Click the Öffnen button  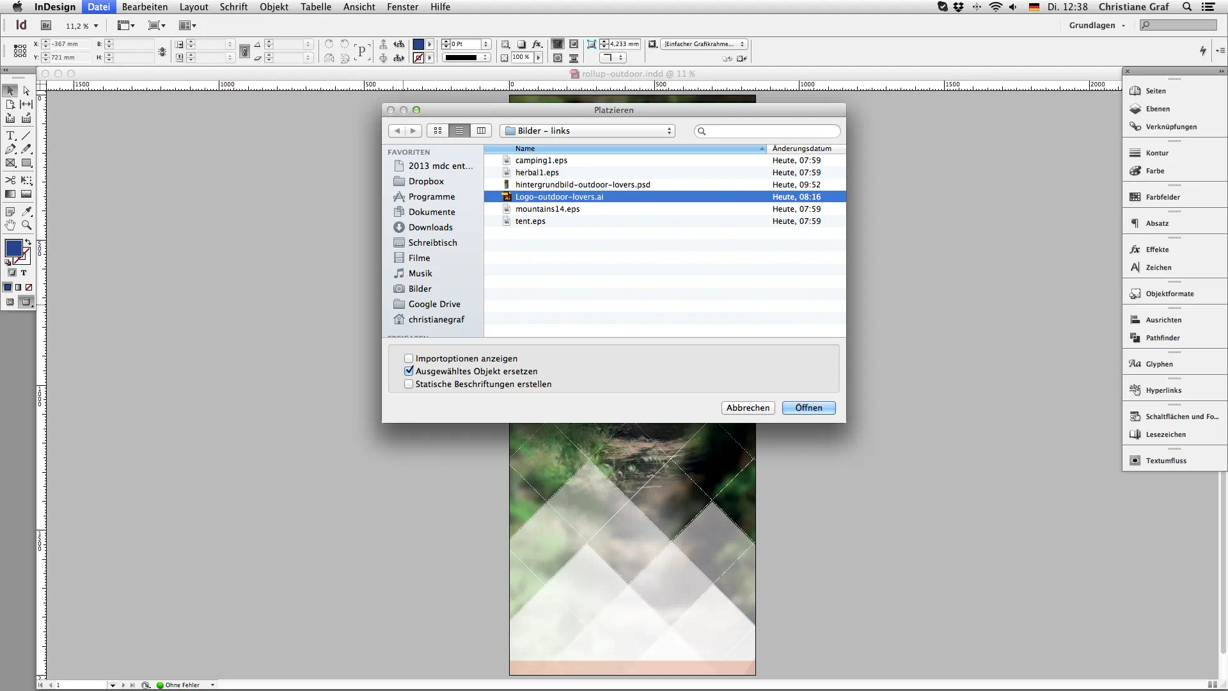point(808,408)
